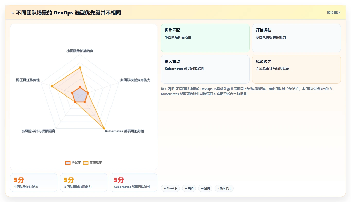The image size is (351, 202).
Task: Click 实施难度 data point on 跨工具迁移弹性 axis
Action: pyautogui.click(x=52, y=86)
